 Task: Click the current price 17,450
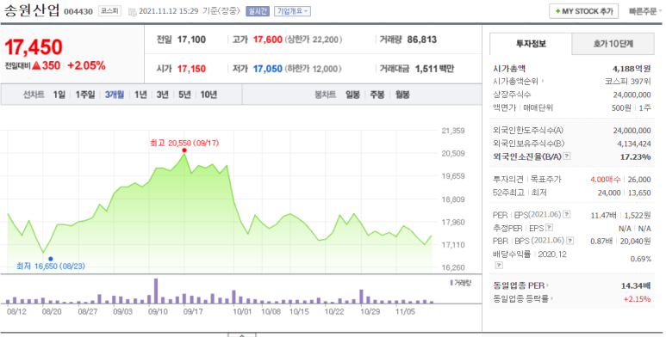point(33,46)
